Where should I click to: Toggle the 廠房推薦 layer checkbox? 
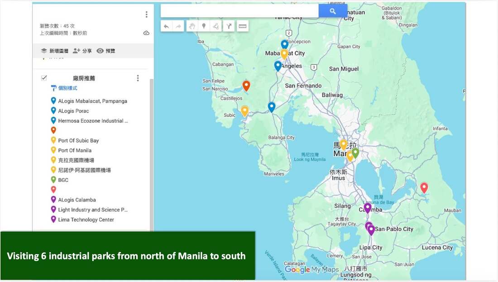44,78
